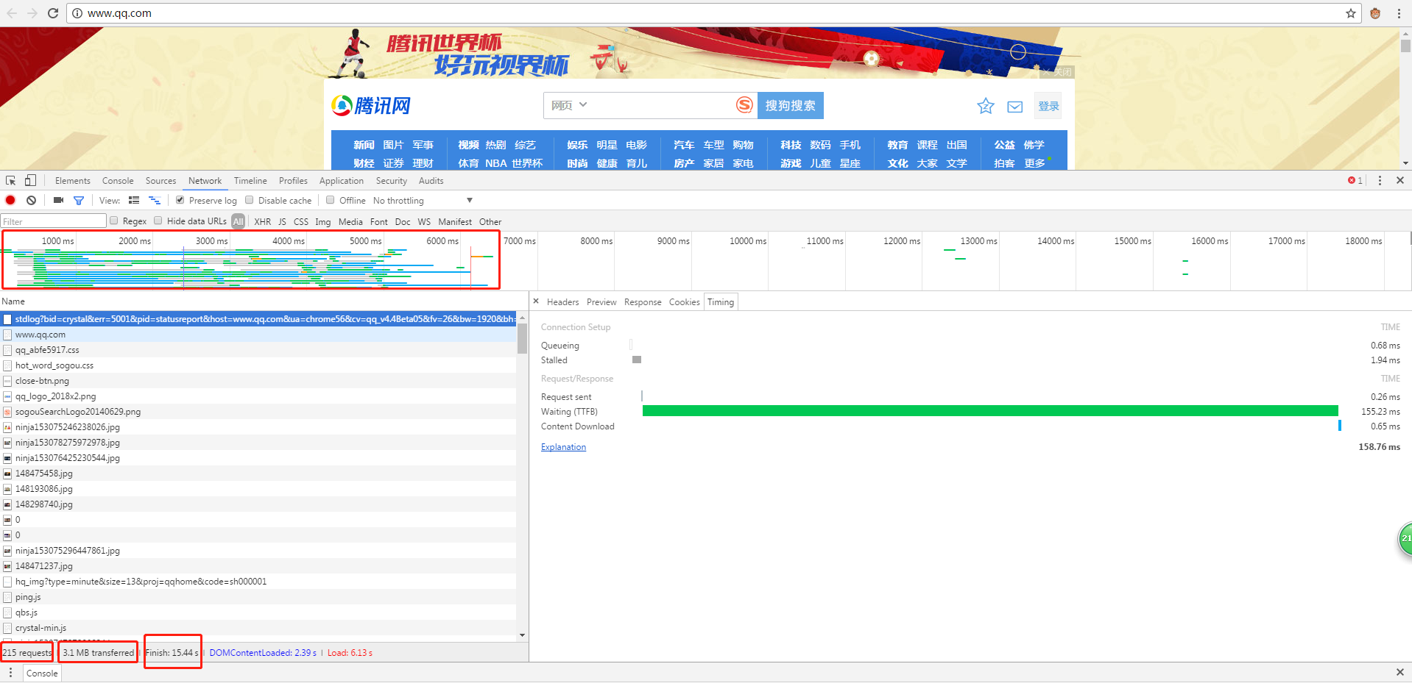1412x686 pixels.
Task: Switch to the Headers tab
Action: pos(562,301)
